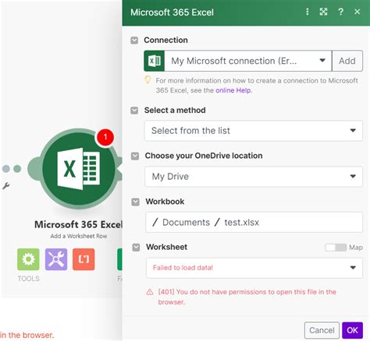Click the Excel icon beside the connection field
370x341 pixels.
(x=155, y=61)
